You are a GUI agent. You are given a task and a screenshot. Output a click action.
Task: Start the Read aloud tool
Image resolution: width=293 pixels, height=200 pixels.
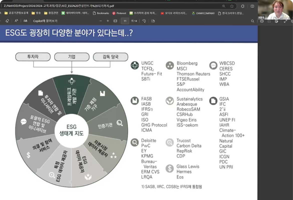[x=17, y=21]
